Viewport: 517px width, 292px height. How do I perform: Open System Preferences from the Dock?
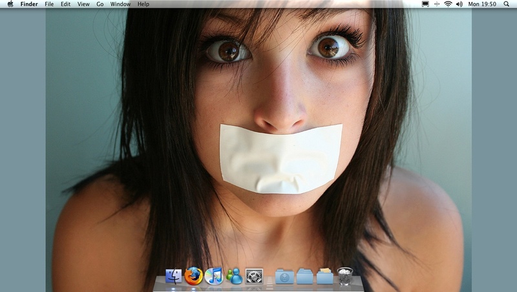pos(254,276)
